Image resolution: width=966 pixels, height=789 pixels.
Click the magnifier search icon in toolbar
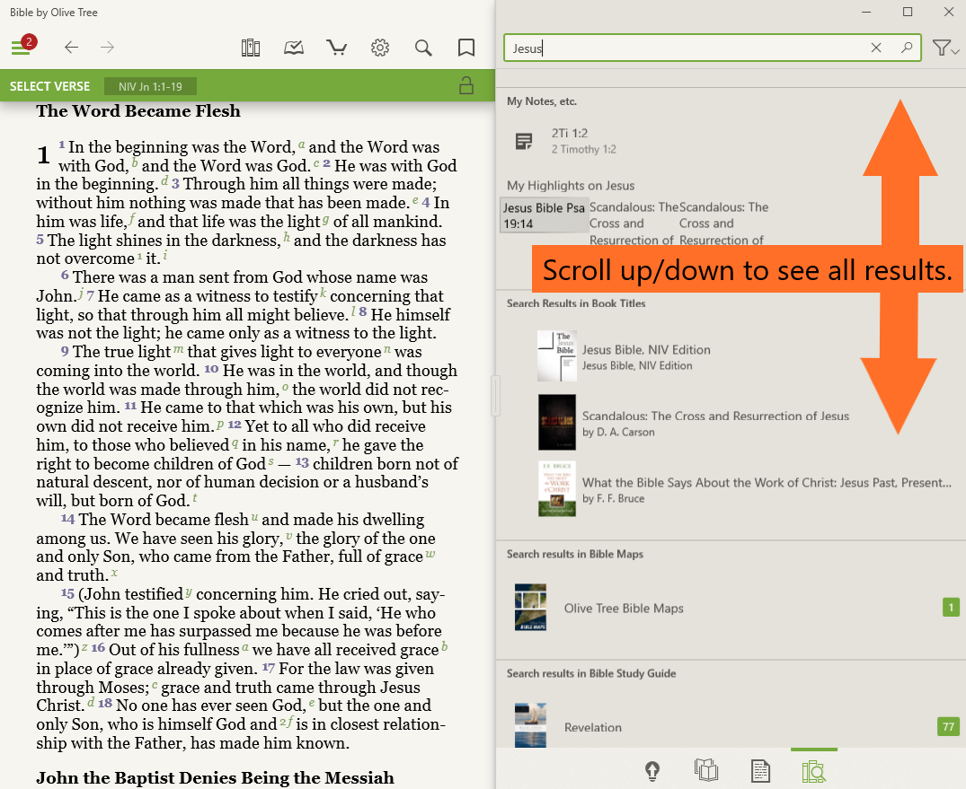(x=423, y=48)
